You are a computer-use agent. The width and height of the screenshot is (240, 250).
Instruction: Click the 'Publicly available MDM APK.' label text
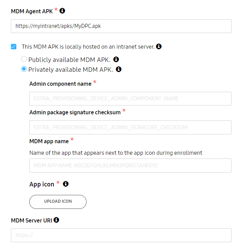[69, 60]
